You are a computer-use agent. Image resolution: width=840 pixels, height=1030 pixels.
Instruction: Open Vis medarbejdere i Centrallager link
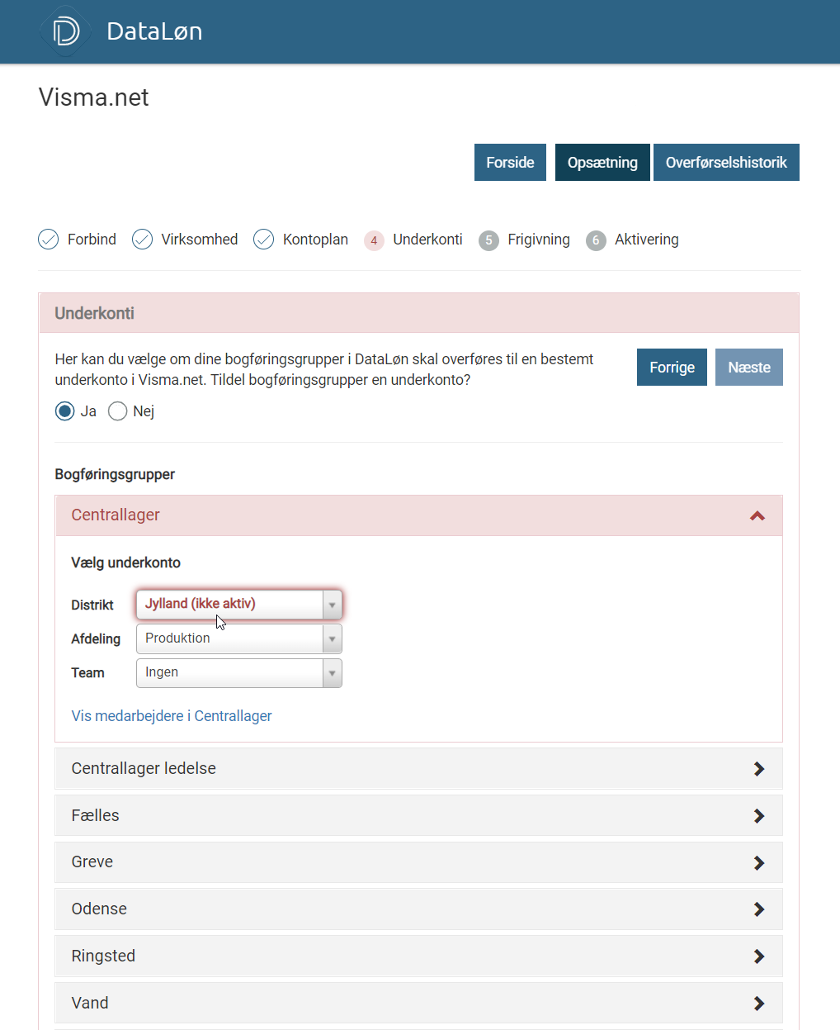click(172, 716)
